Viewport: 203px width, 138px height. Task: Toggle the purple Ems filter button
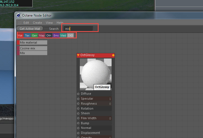(x=56, y=35)
